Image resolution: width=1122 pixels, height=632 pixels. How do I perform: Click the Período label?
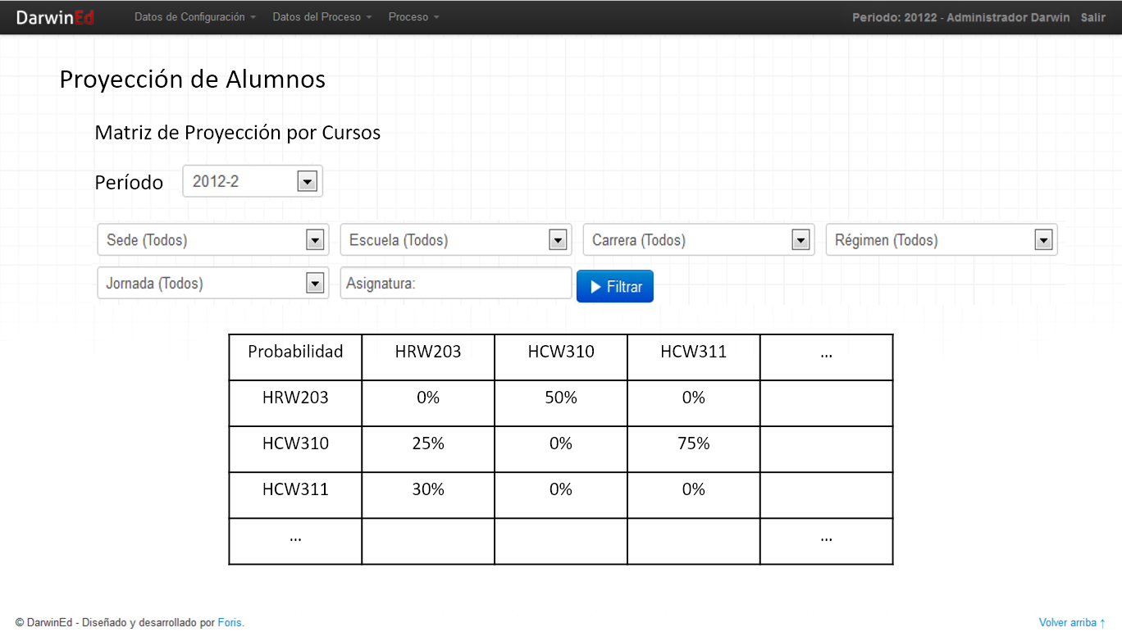click(129, 182)
